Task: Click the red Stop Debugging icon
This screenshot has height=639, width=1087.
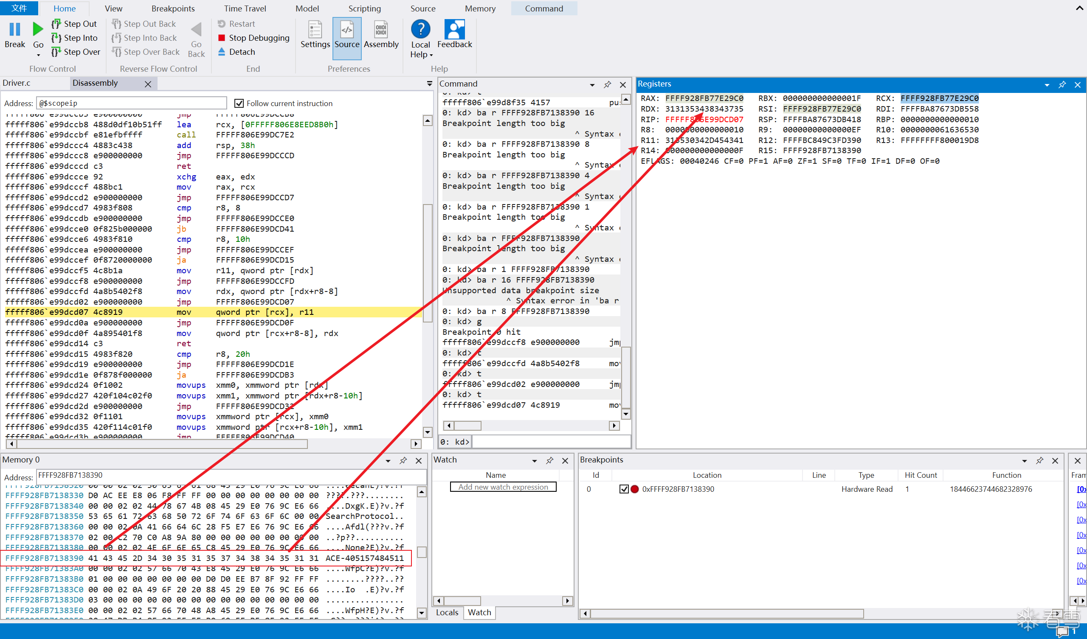Action: 222,38
